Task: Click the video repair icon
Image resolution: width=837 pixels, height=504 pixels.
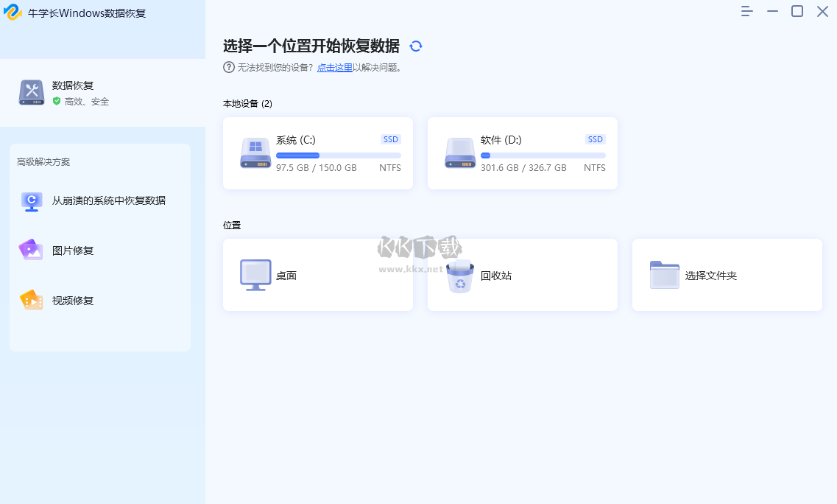Action: (x=31, y=301)
